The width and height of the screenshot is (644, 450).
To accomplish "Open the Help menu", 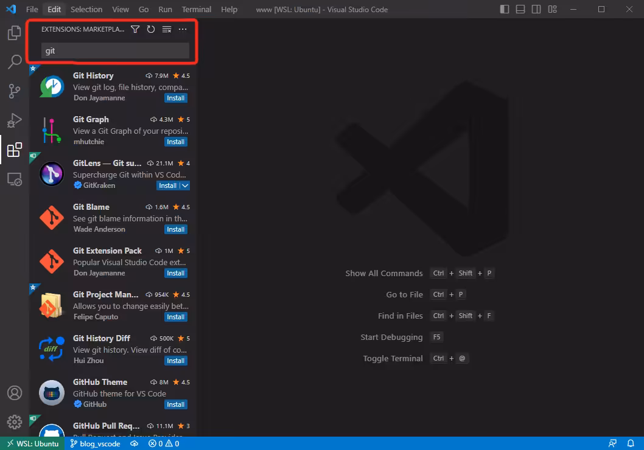I will pyautogui.click(x=229, y=9).
